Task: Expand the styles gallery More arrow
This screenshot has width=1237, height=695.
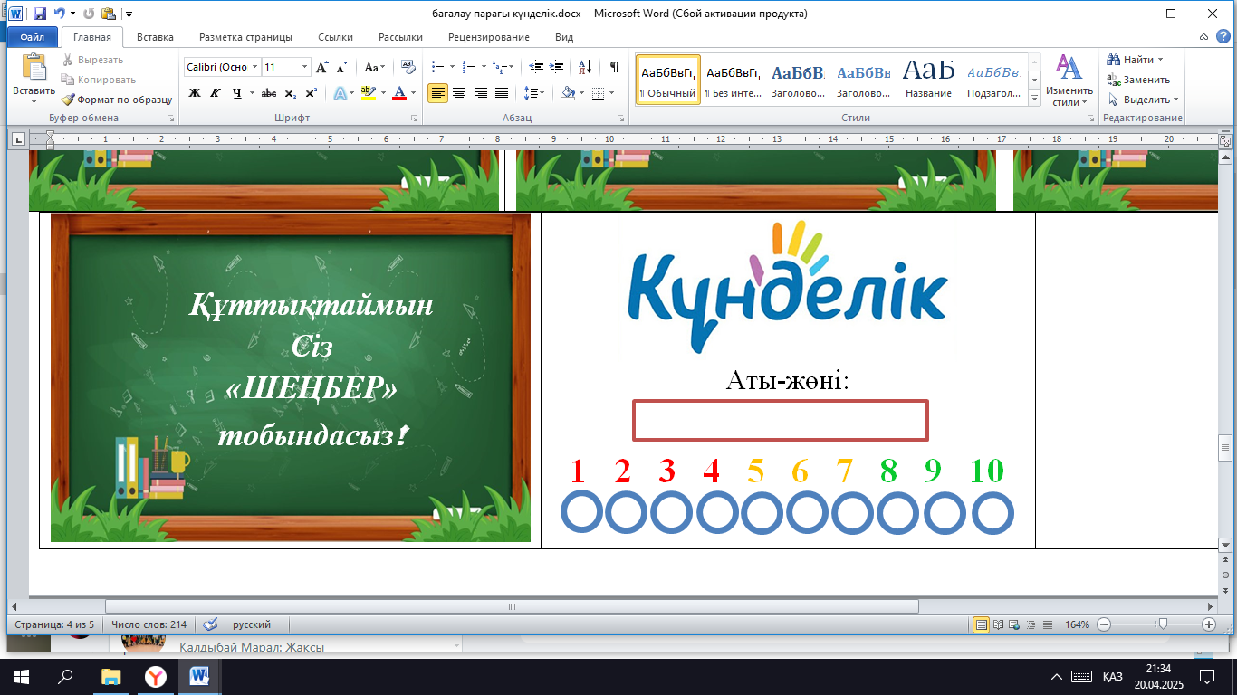Action: pyautogui.click(x=1035, y=96)
